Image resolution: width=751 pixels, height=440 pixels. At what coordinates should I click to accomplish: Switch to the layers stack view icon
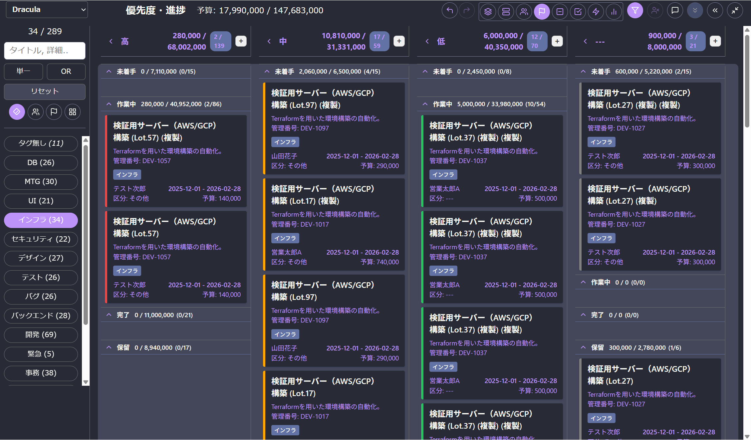point(488,12)
